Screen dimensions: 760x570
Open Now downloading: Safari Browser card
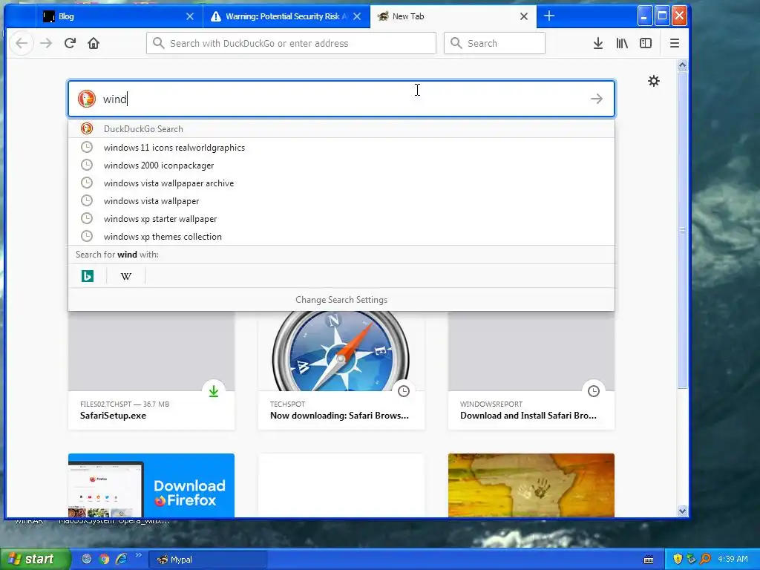tap(341, 371)
